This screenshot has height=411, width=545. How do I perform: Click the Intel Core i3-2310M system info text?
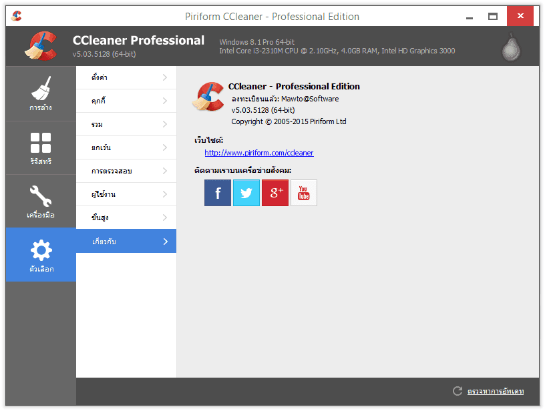(x=337, y=51)
